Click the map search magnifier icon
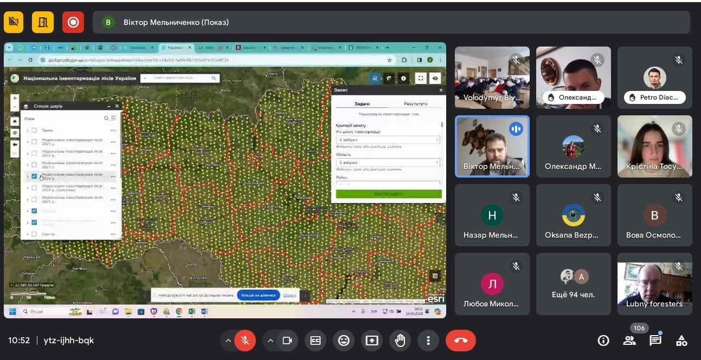 point(214,78)
